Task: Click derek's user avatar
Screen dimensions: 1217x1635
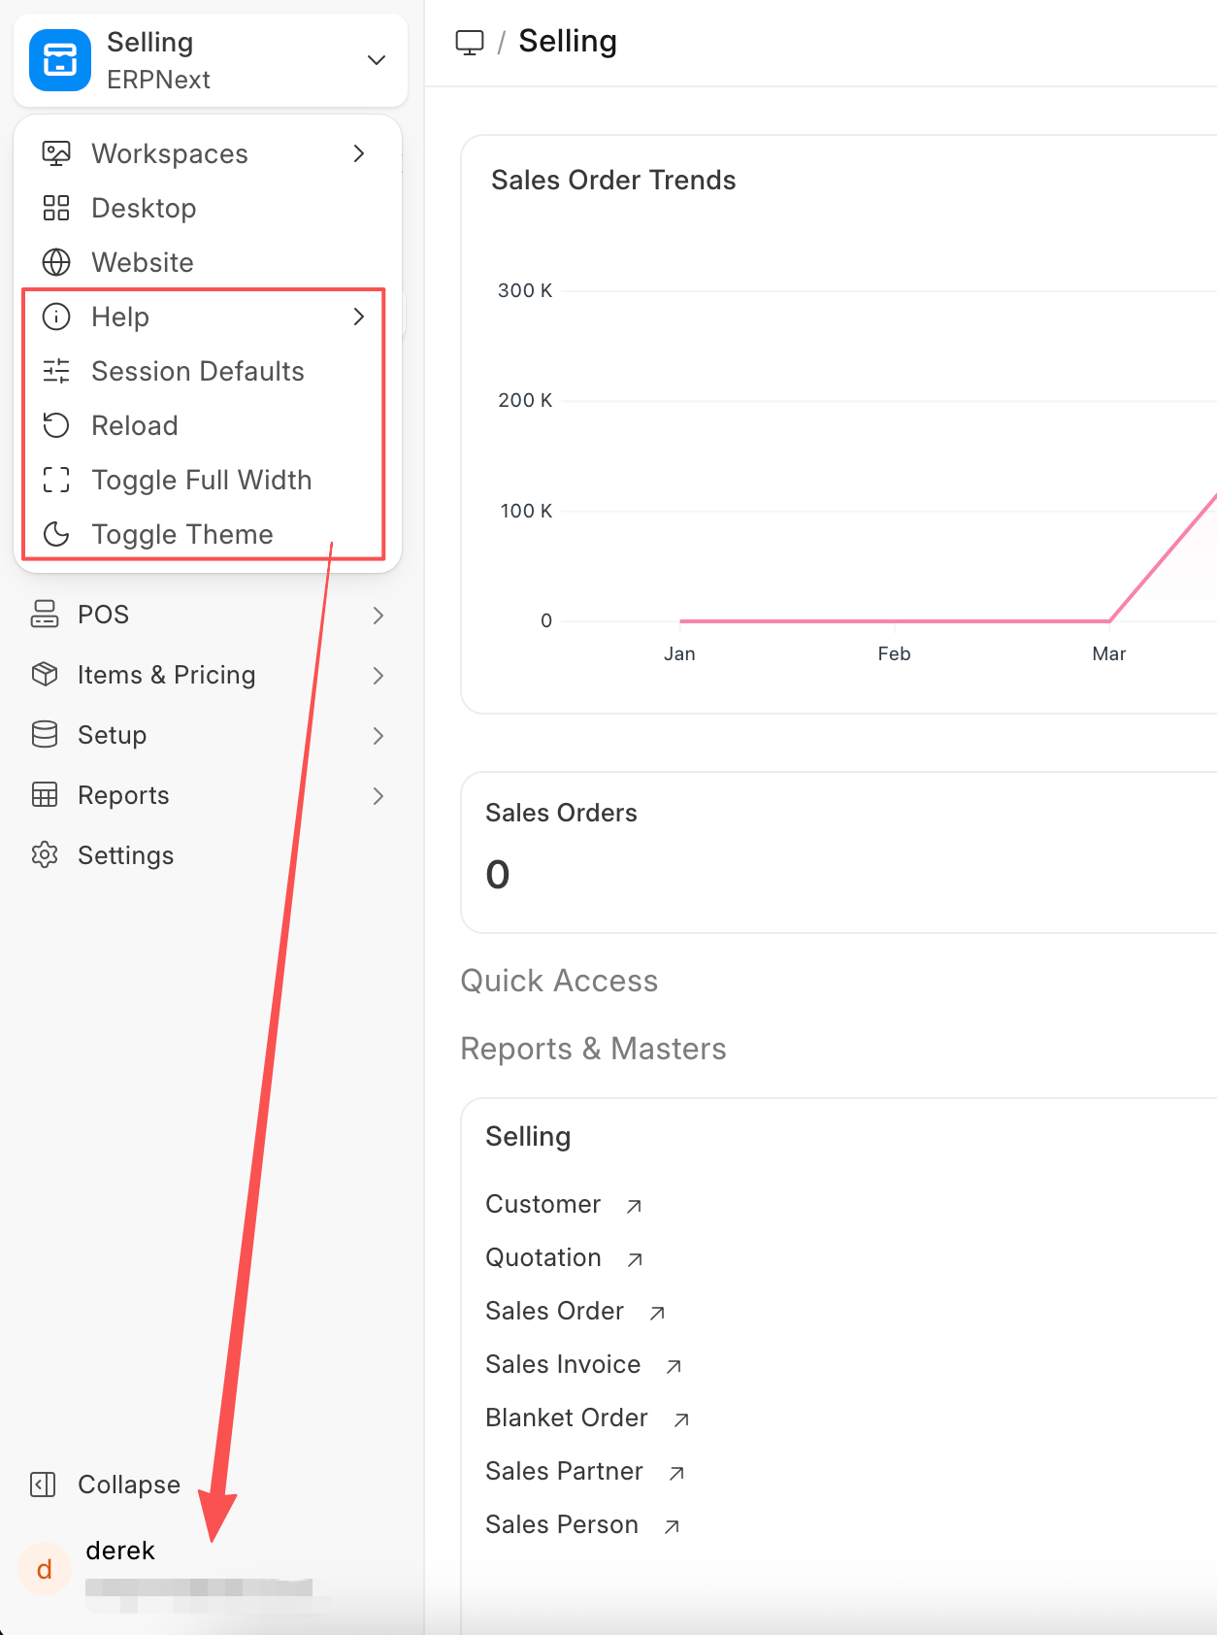Action: coord(45,1569)
